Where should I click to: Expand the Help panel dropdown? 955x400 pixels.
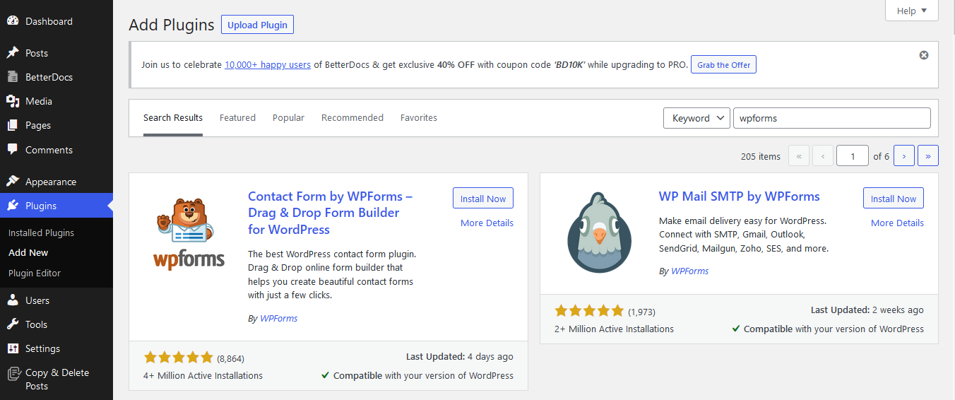pos(912,11)
